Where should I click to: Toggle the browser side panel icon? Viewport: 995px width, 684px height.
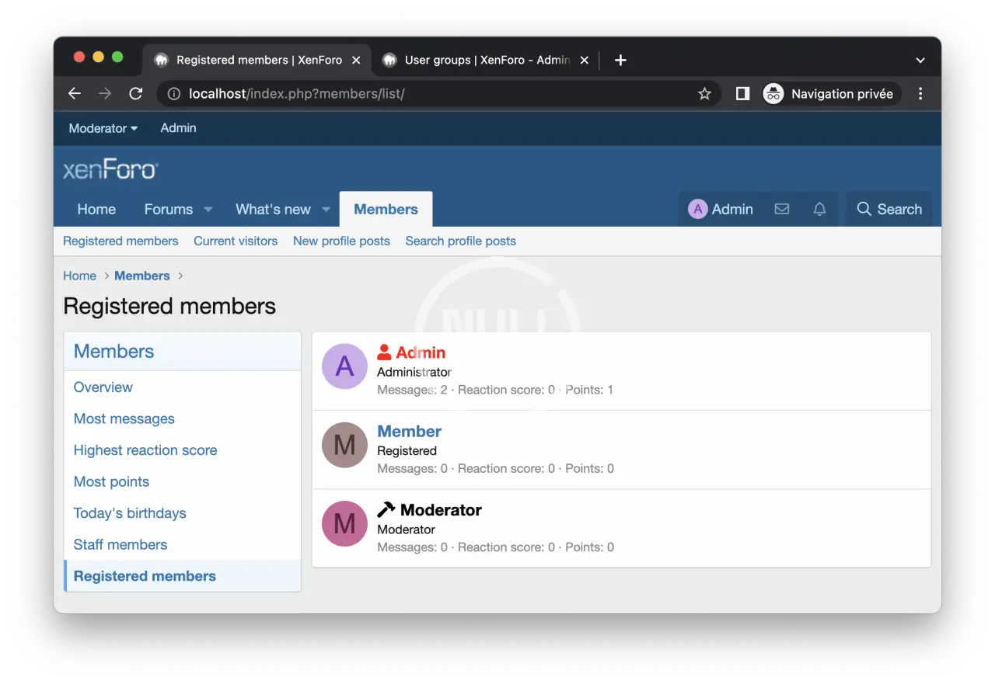(742, 94)
